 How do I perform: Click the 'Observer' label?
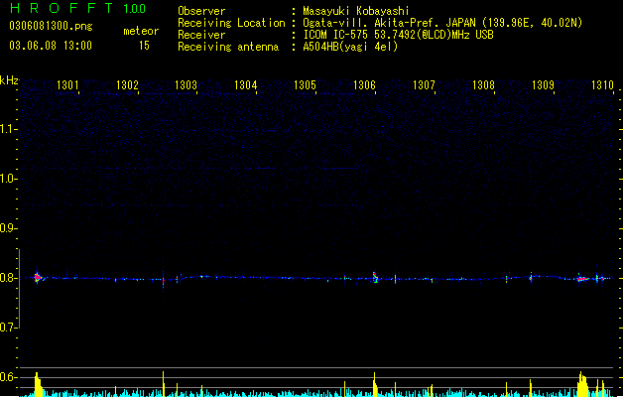pyautogui.click(x=201, y=11)
